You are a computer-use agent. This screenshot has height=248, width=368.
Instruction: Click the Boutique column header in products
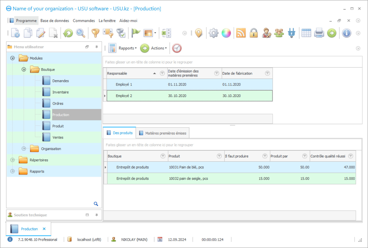(x=138, y=156)
